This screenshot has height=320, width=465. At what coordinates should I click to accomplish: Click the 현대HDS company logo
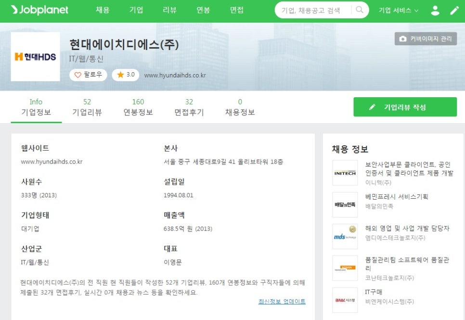click(35, 57)
